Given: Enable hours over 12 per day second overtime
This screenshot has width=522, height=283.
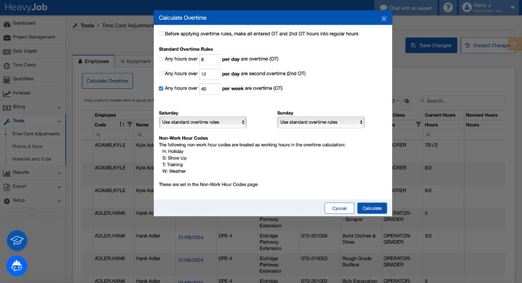Looking at the screenshot, I should [x=161, y=74].
